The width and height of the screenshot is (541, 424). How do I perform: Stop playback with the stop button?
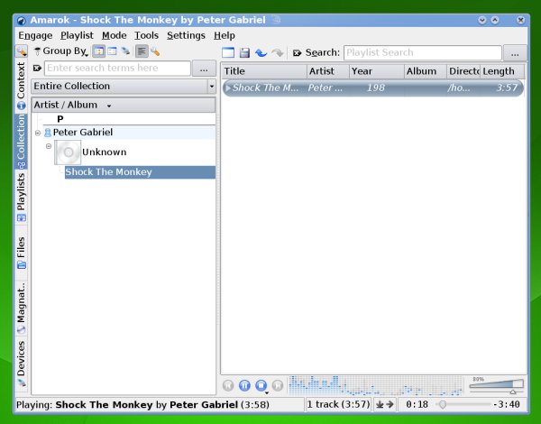click(x=261, y=385)
